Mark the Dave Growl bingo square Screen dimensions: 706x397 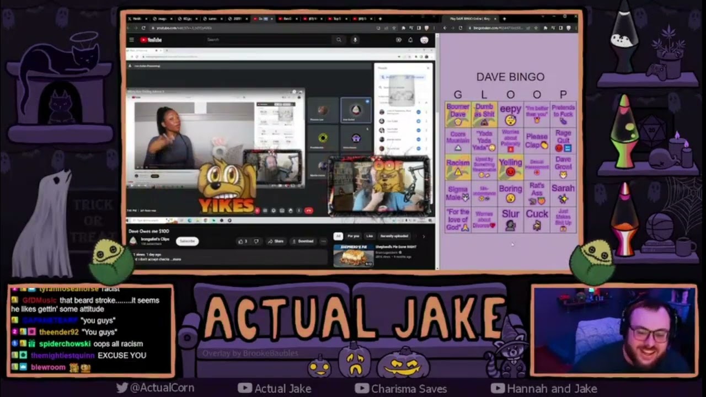[x=563, y=167]
